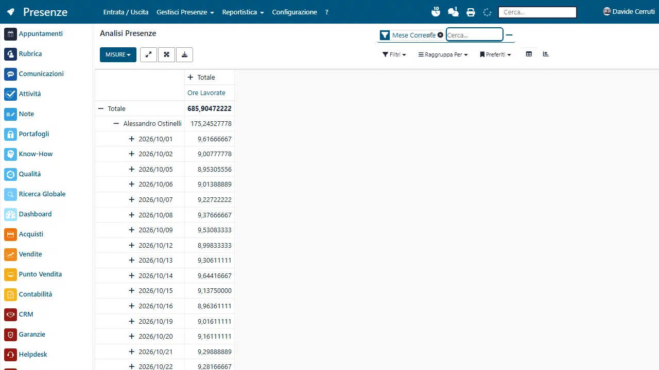Click the expand all button

point(166,54)
